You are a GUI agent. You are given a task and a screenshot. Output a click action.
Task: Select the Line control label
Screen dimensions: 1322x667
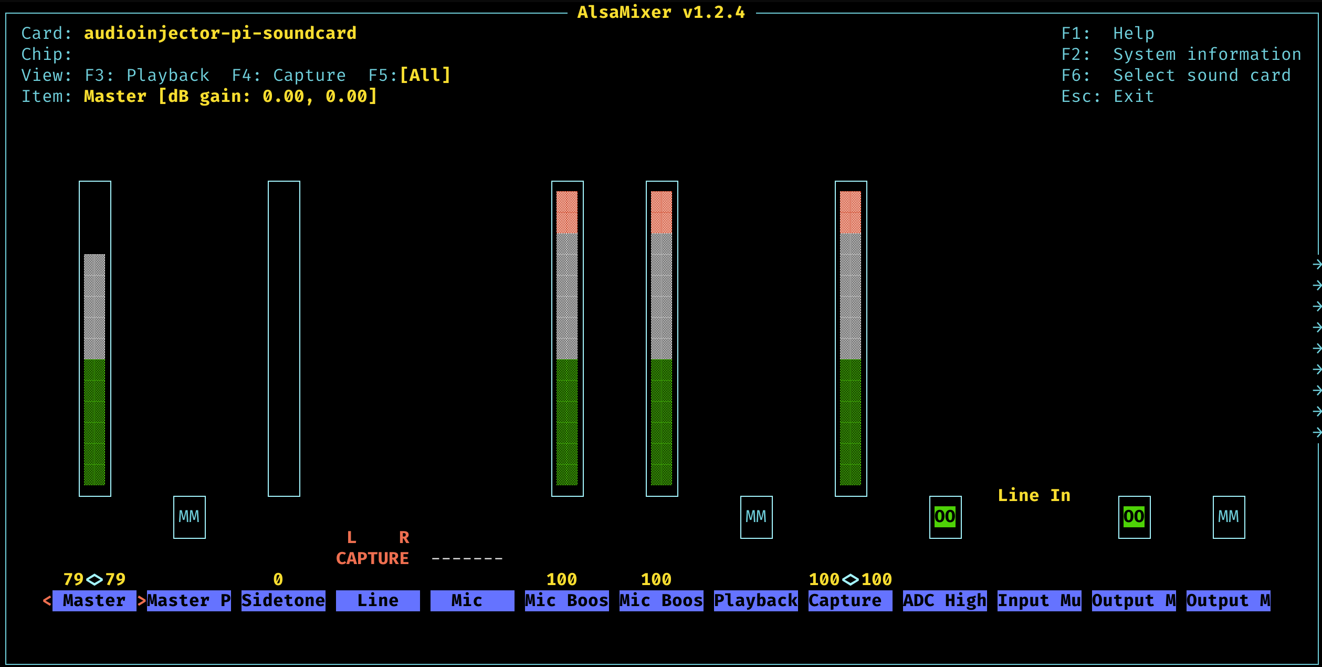pos(378,600)
